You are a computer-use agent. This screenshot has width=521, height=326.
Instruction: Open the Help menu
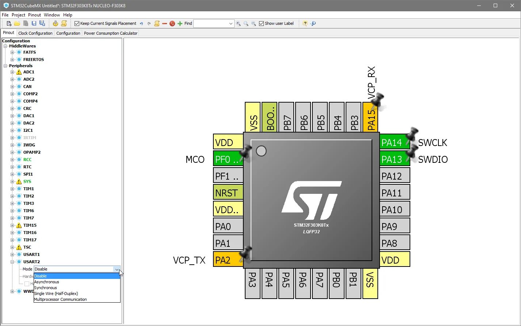[x=68, y=15]
